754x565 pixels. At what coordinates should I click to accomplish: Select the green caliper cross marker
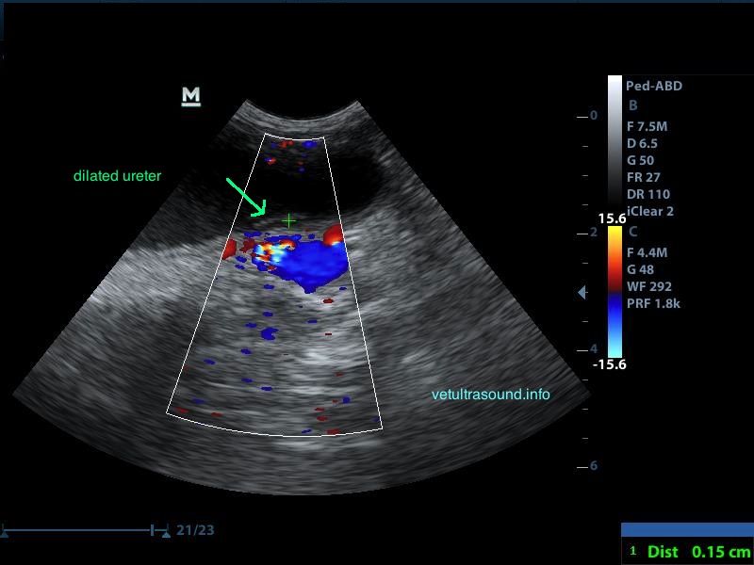tap(288, 220)
